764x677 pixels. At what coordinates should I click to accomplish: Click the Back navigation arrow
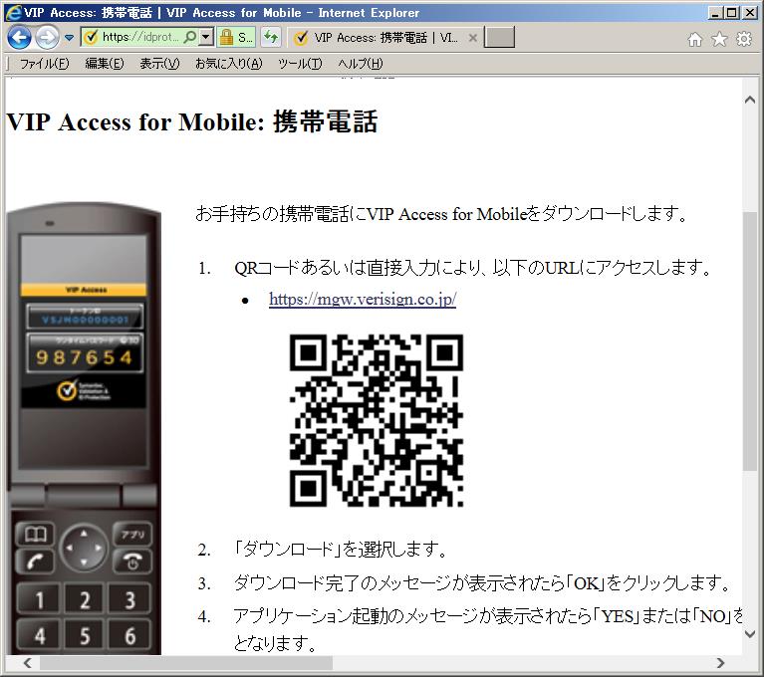click(x=19, y=37)
